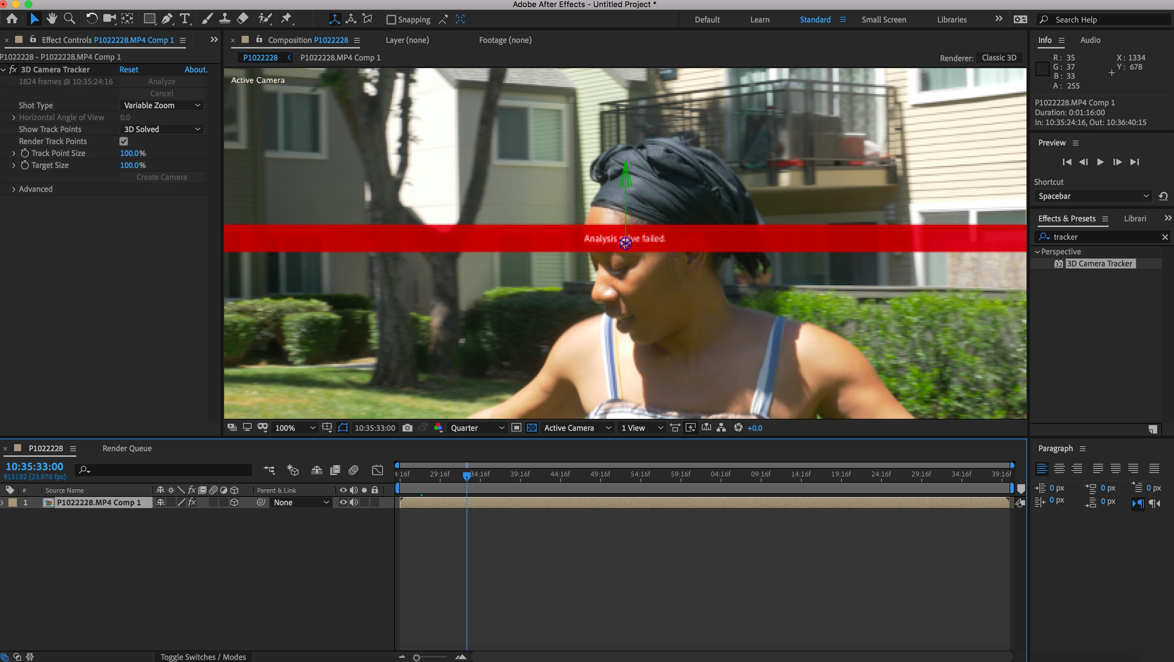Select the Zoom tool
Viewport: 1174px width, 662px height.
(x=69, y=19)
